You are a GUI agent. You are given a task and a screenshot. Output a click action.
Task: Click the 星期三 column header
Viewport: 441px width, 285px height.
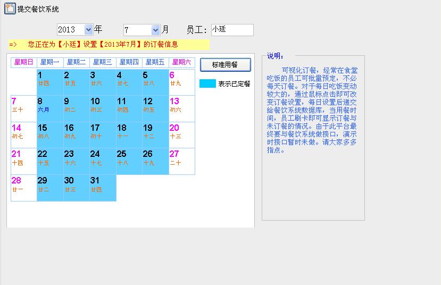coord(103,62)
